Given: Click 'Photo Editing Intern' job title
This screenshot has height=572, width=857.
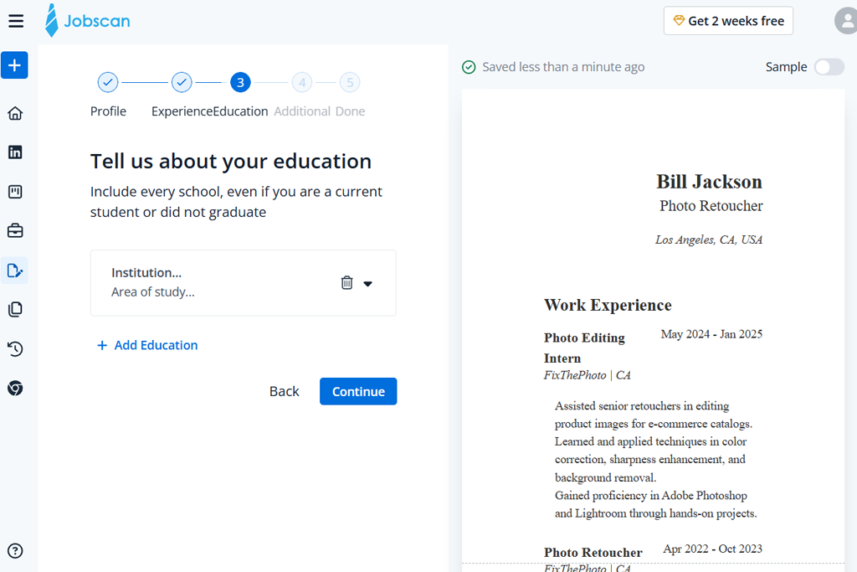Looking at the screenshot, I should [584, 348].
